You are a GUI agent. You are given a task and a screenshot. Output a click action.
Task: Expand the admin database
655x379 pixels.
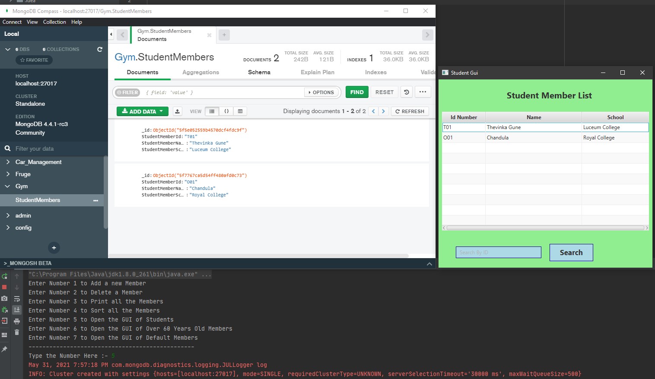(x=8, y=215)
